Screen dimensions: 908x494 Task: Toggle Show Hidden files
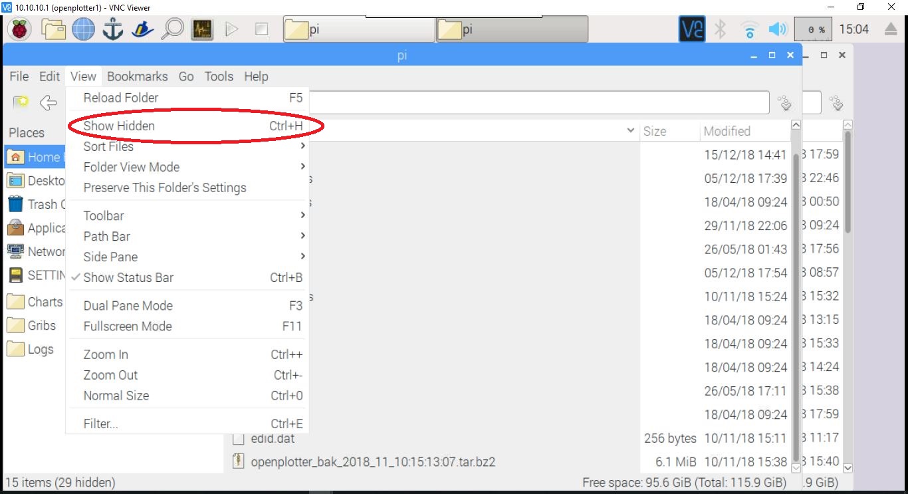(x=118, y=126)
